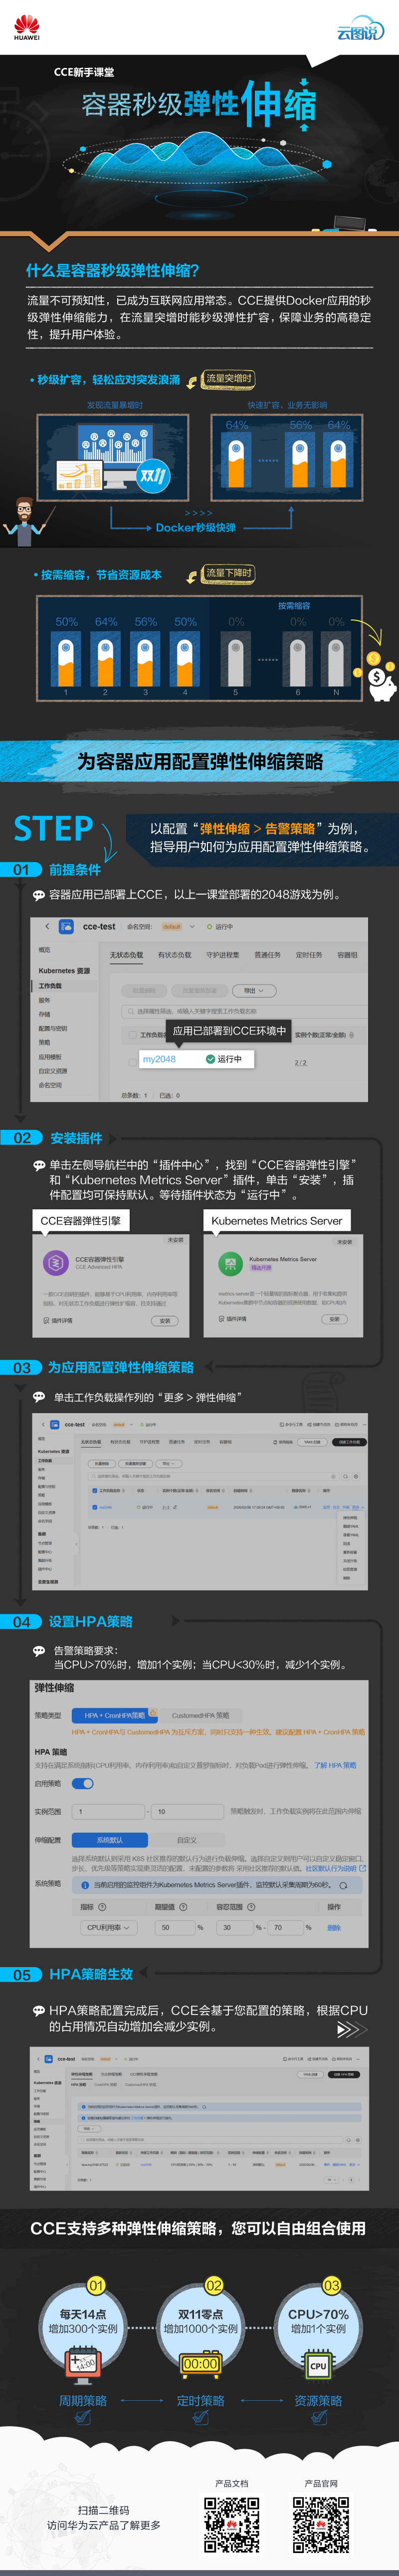Tick the header checkbox beside 工作负载名称
This screenshot has height=2576, width=399.
[133, 1035]
